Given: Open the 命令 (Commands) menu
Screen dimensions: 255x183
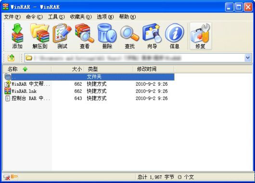Looking at the screenshot, I should pyautogui.click(x=34, y=17).
